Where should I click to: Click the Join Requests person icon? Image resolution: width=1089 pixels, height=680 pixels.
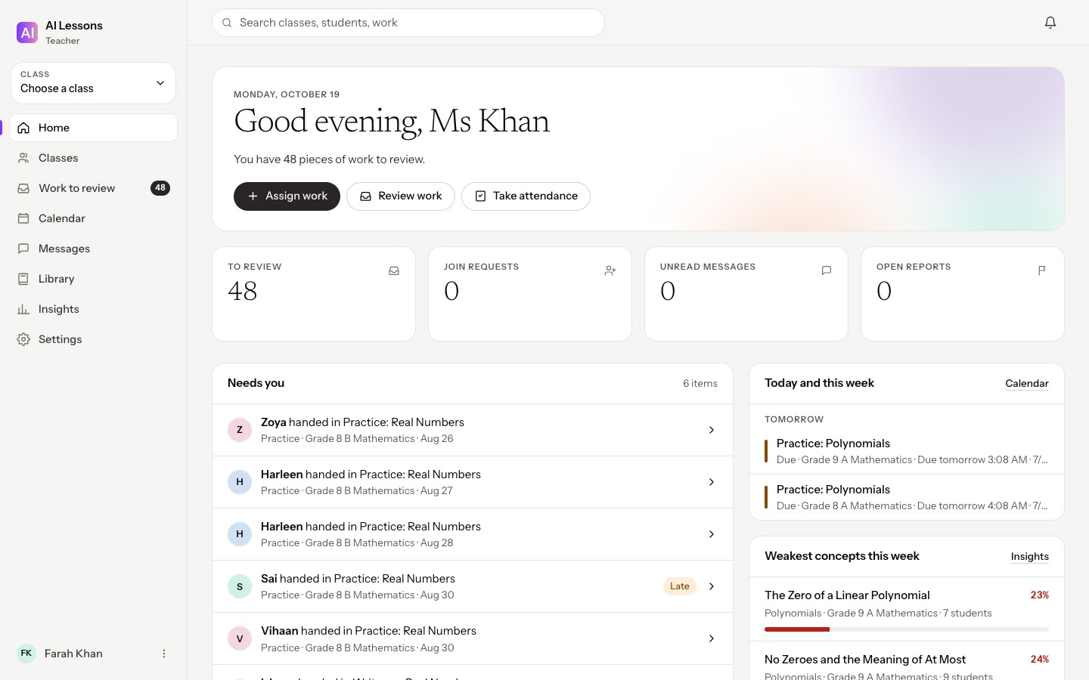610,270
